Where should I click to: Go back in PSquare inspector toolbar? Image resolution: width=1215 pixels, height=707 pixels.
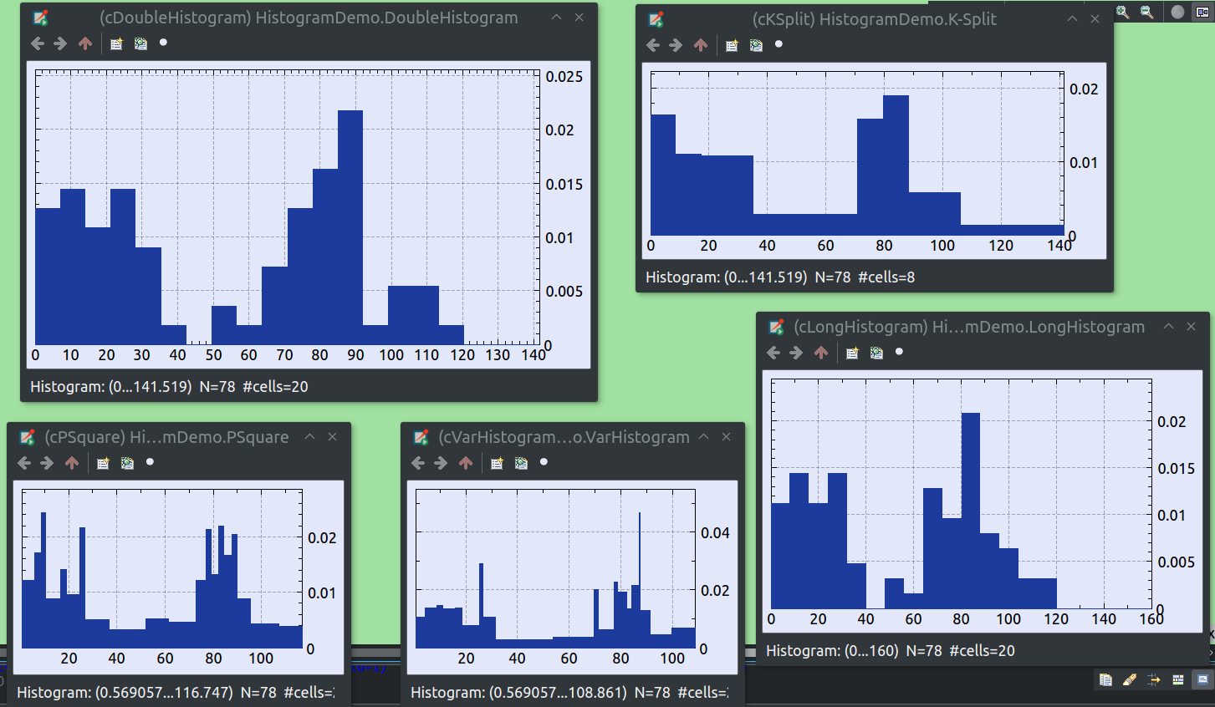click(24, 463)
